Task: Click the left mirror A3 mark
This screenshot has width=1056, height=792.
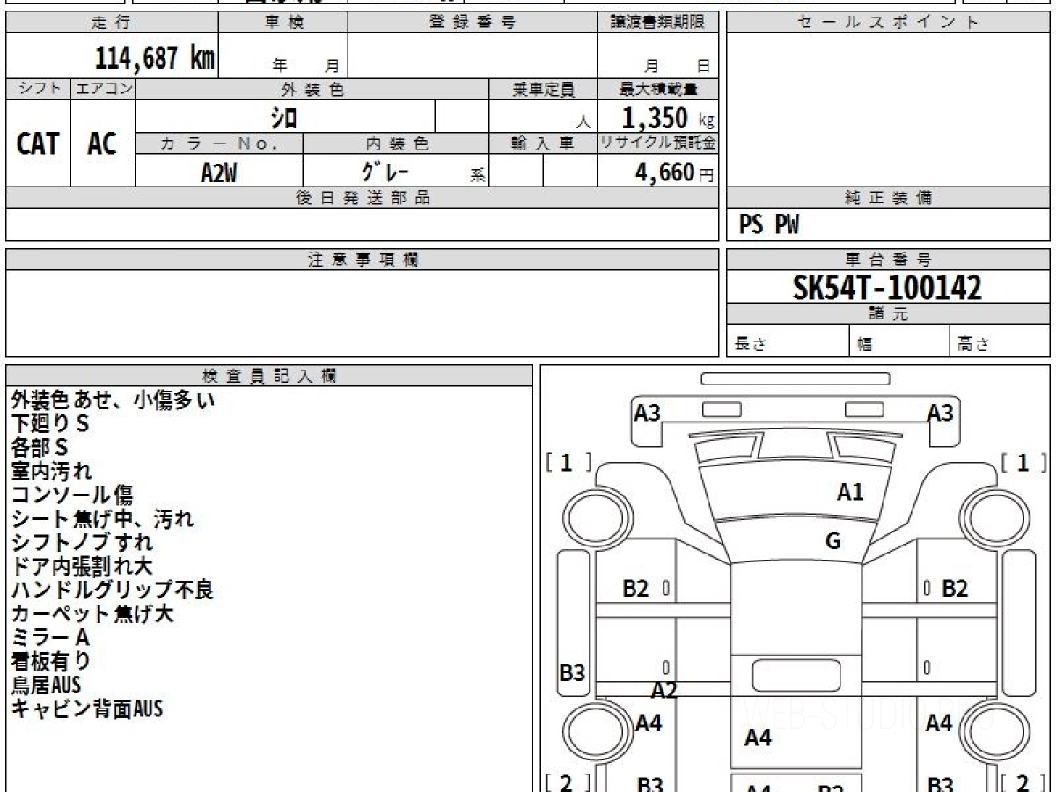Action: pyautogui.click(x=648, y=412)
